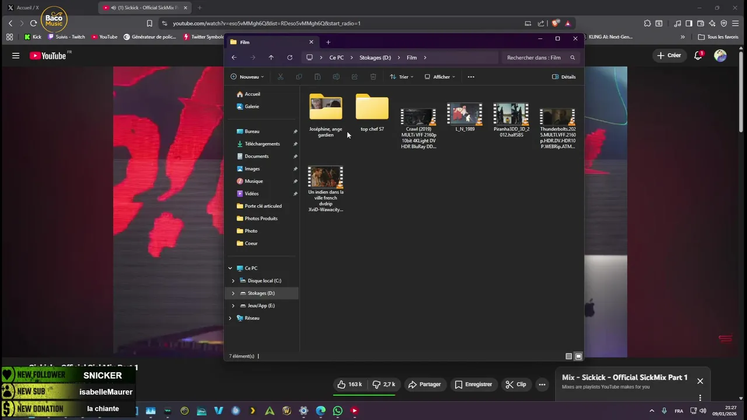
Task: Open the YouTube account avatar
Action: 721,55
